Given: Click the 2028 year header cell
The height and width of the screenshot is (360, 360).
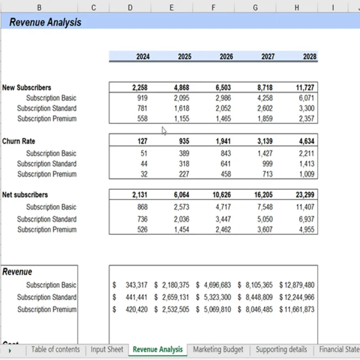Looking at the screenshot, I should pos(310,56).
